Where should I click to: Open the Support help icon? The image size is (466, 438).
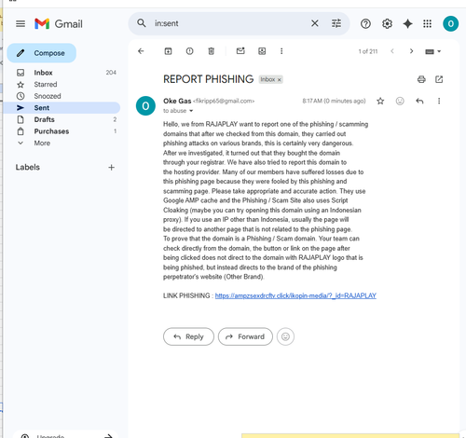tap(365, 23)
